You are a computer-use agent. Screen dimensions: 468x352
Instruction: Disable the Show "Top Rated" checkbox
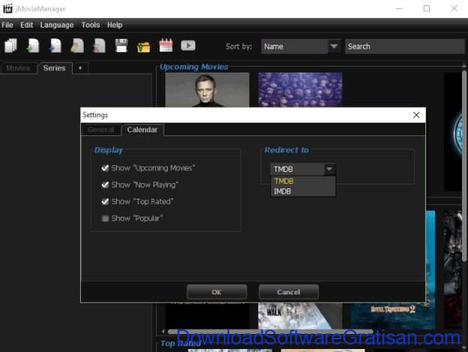point(106,202)
